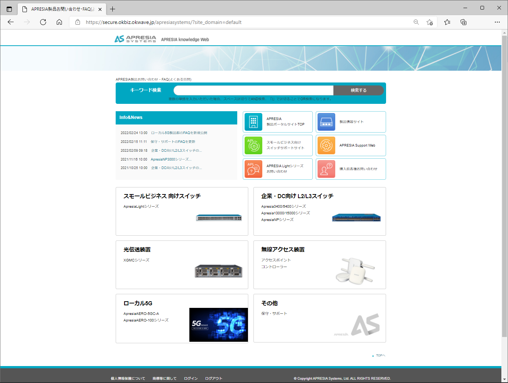Click the zoom magnifier icon in address bar

tap(416, 22)
